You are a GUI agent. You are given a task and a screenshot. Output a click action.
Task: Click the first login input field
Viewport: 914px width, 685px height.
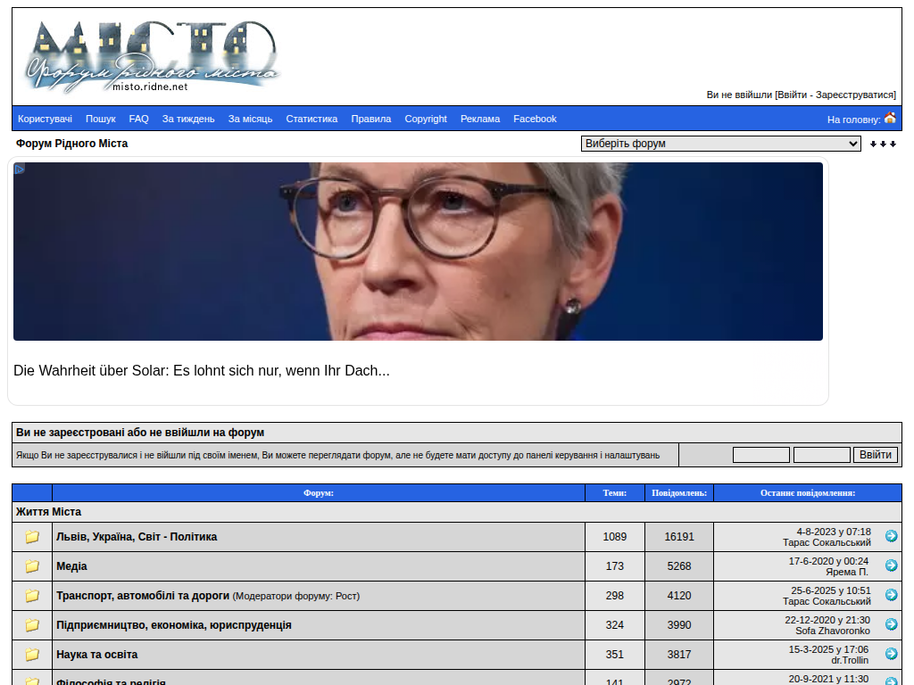pos(760,455)
